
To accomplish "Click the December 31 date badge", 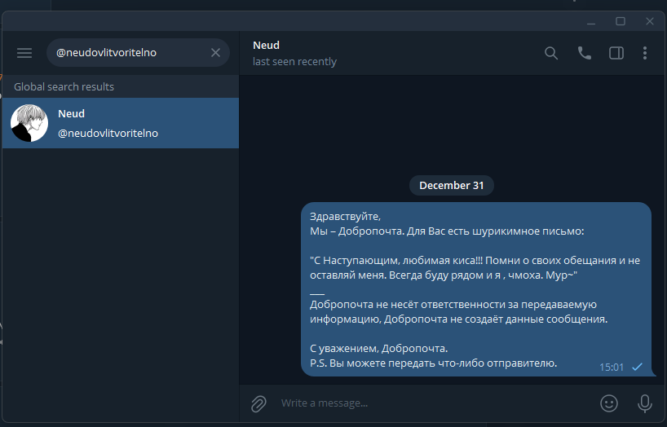I will pyautogui.click(x=452, y=186).
